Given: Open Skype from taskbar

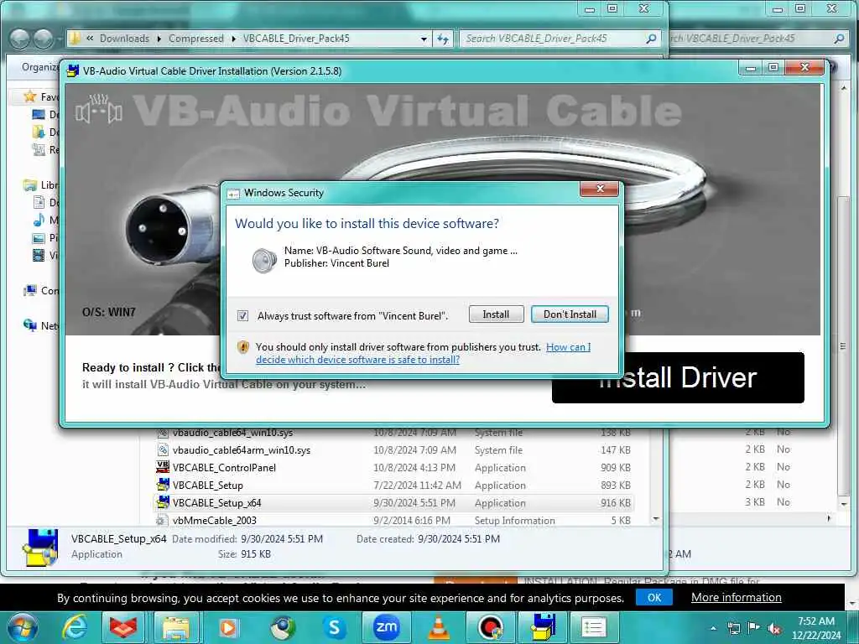Looking at the screenshot, I should (334, 627).
